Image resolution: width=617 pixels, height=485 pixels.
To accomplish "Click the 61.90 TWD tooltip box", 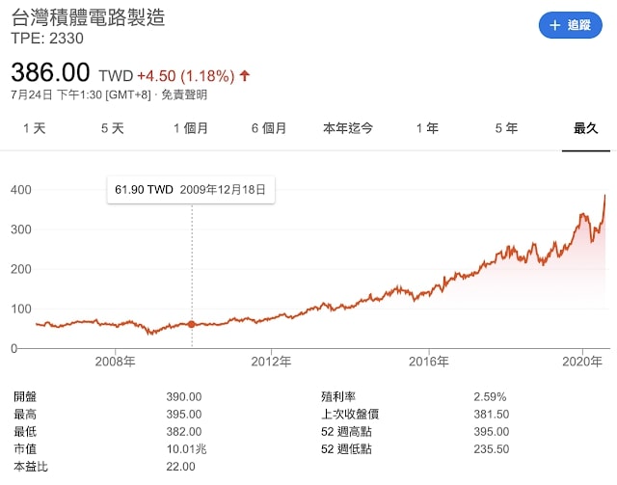I will (191, 190).
